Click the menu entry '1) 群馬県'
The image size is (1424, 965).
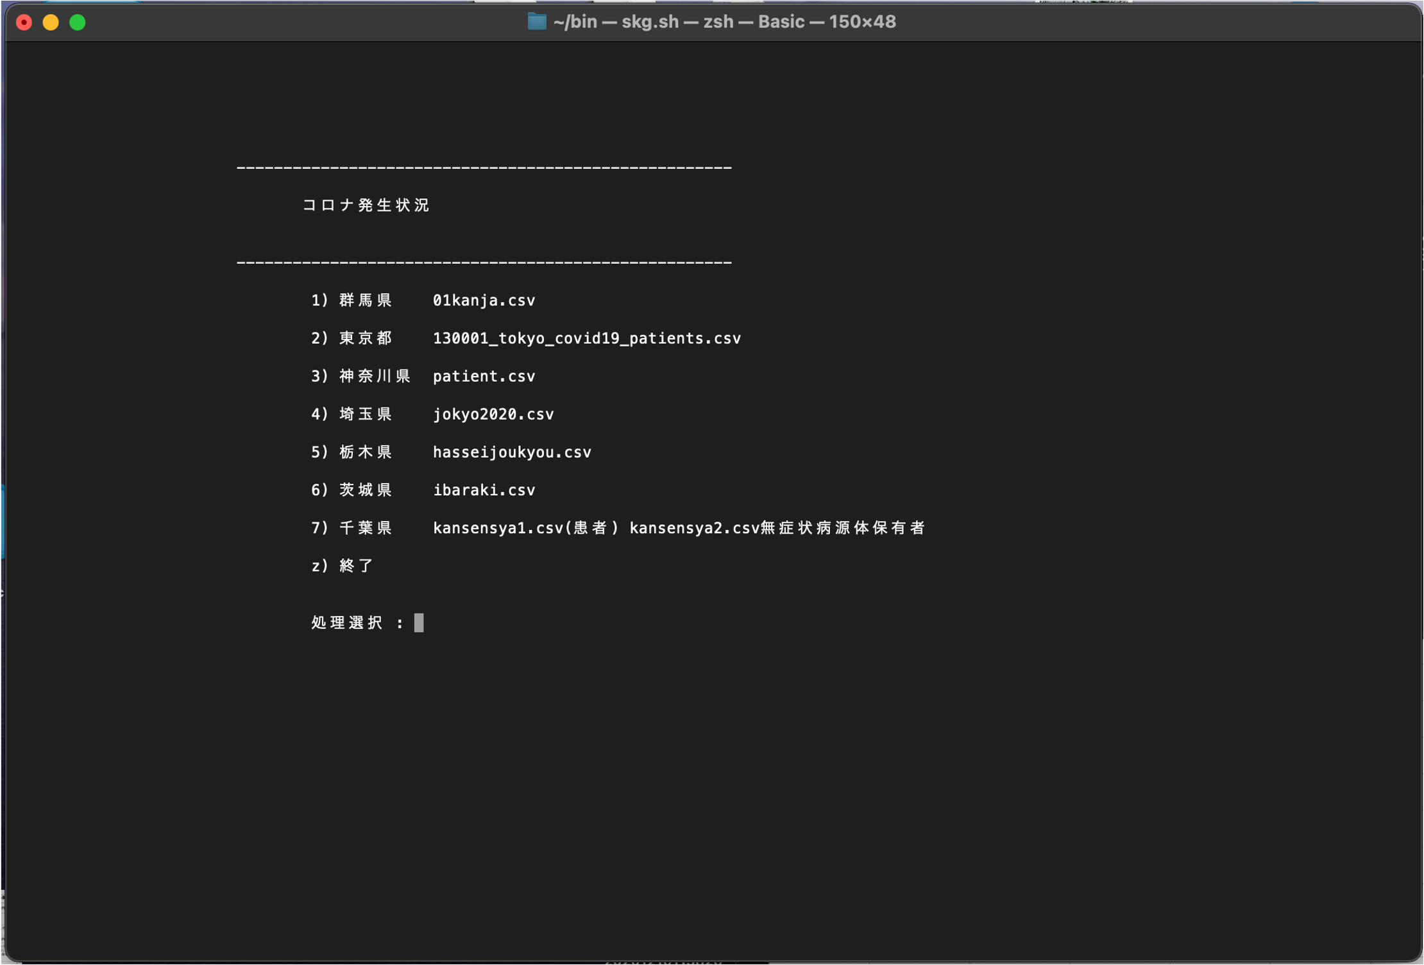pos(352,300)
